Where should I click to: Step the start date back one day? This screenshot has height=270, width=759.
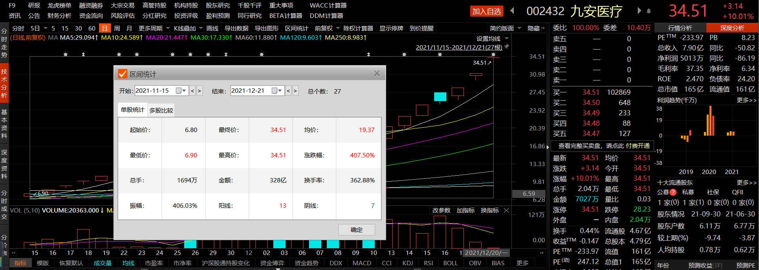click(x=193, y=91)
